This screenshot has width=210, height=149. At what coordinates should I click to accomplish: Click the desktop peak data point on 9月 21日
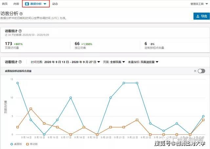[124, 83]
